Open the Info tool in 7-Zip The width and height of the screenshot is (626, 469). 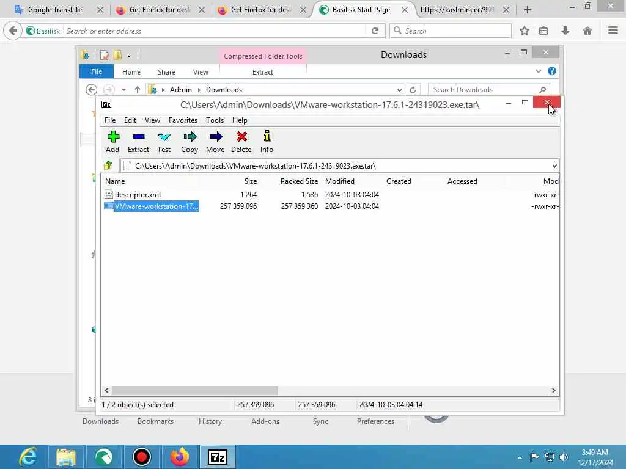[267, 142]
